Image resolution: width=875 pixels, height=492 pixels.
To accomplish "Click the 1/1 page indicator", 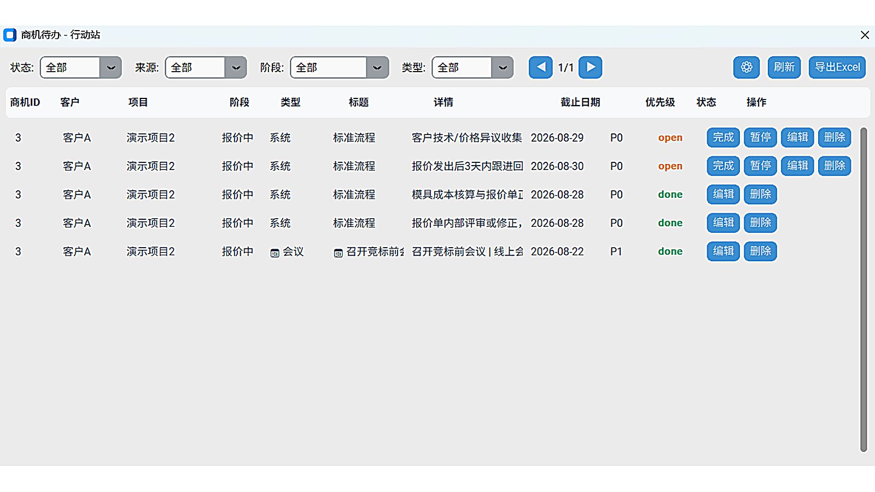I will [565, 68].
